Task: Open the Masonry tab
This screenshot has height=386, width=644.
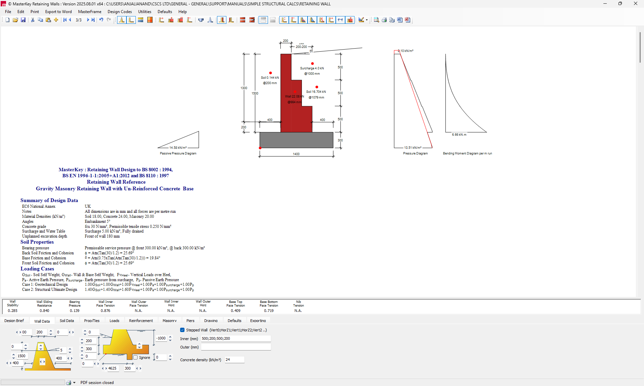Action: 169,321
